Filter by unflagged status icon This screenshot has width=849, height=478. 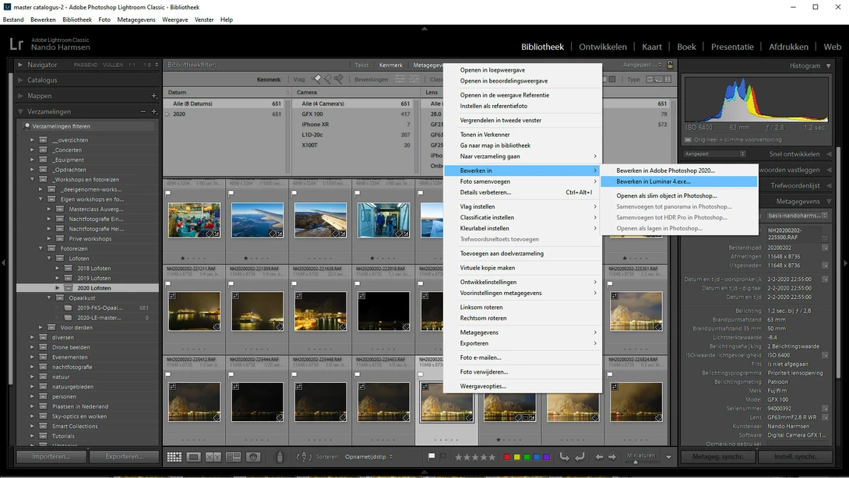pyautogui.click(x=328, y=79)
